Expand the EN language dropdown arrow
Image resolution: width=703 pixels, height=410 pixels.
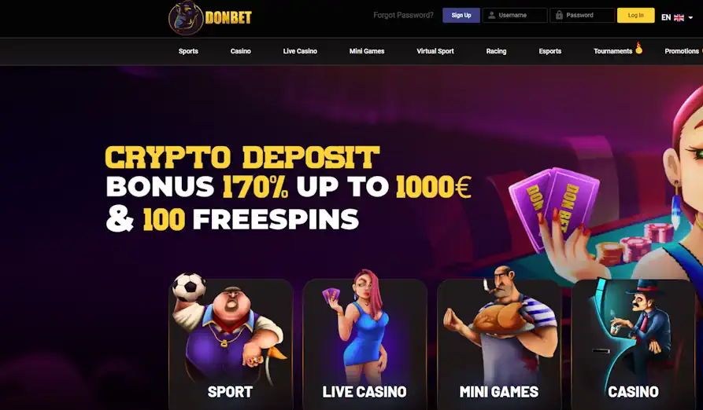[x=690, y=18]
